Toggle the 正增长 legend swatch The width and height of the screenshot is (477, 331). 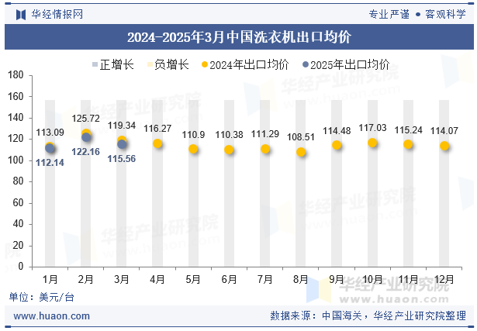pyautogui.click(x=95, y=64)
